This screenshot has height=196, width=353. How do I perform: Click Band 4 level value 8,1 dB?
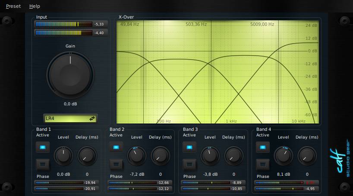[284, 174]
